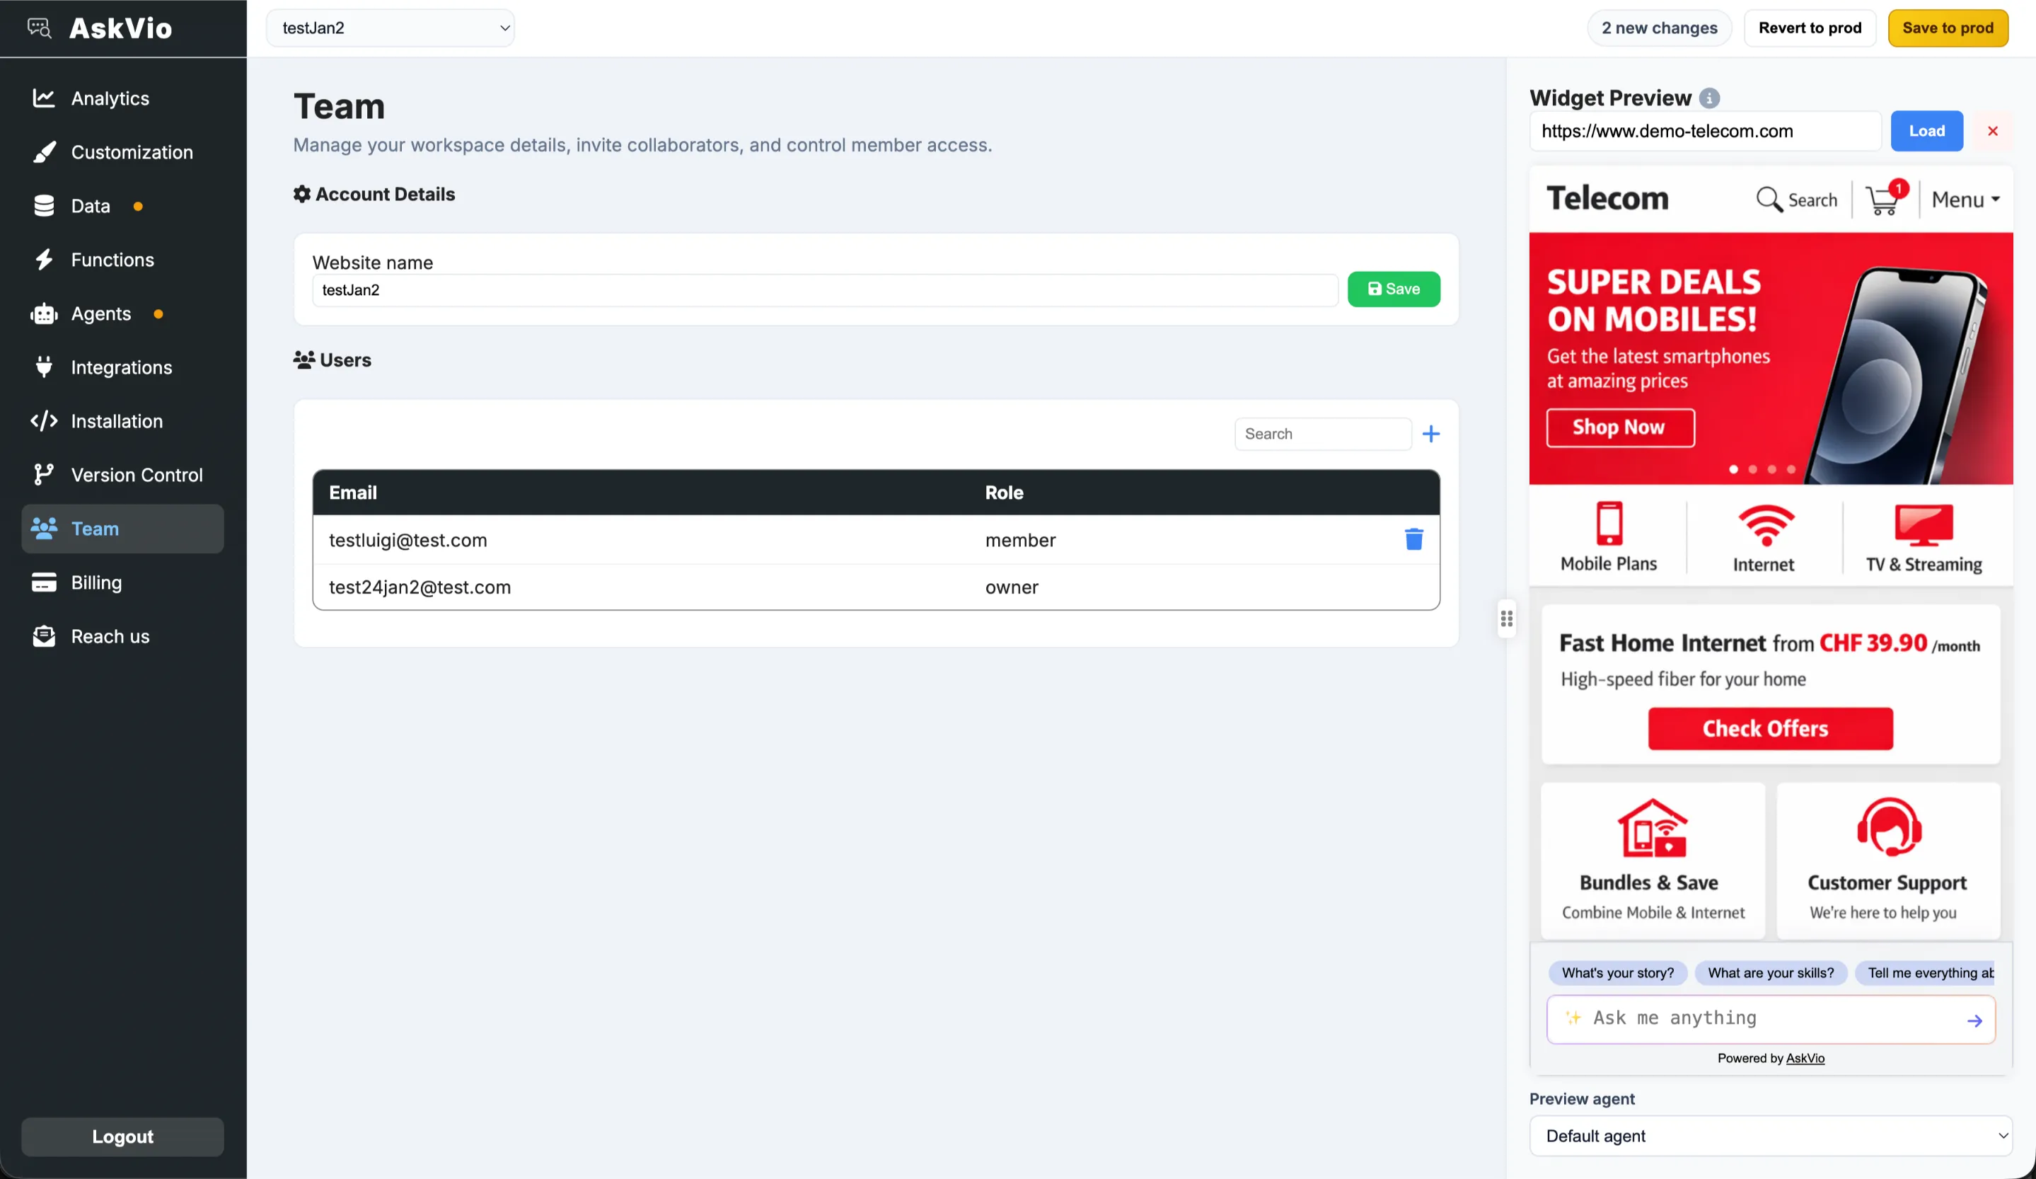Click the Email column header
This screenshot has height=1179, width=2036.
353,492
